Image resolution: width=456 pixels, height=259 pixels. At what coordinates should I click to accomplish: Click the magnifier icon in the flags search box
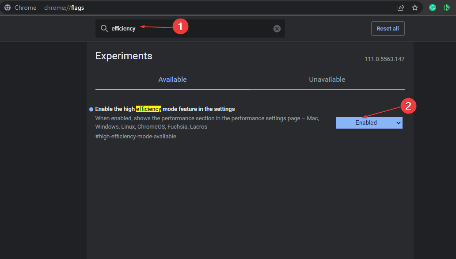[104, 29]
